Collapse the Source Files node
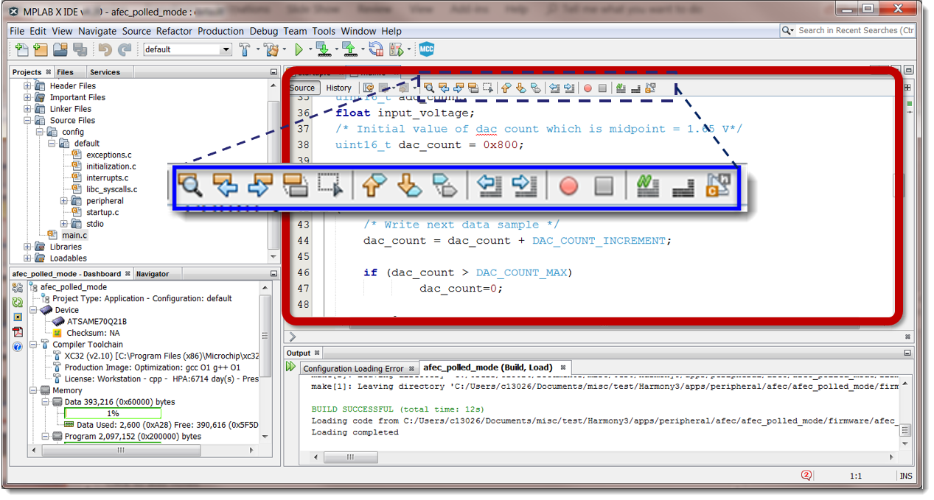The width and height of the screenshot is (934, 500). (27, 120)
